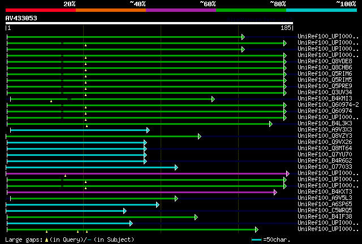Select the UniRef100_B4KXT3 label
This screenshot has height=244, width=362.
[x=325, y=192]
